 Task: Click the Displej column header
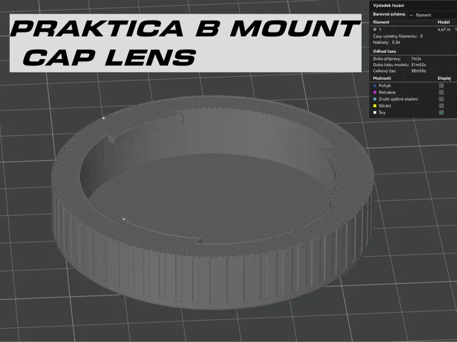(x=444, y=78)
